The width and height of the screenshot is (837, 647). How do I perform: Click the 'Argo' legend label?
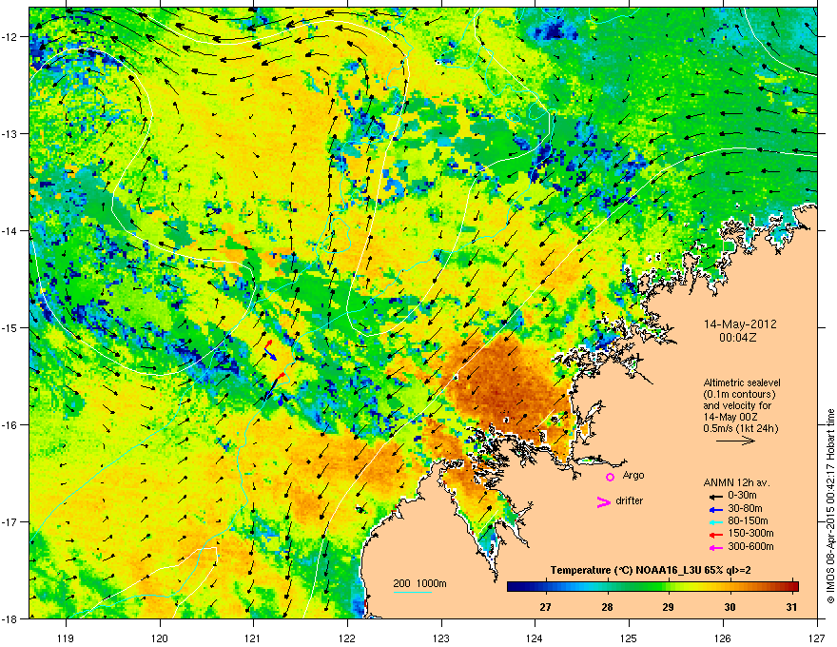(633, 475)
